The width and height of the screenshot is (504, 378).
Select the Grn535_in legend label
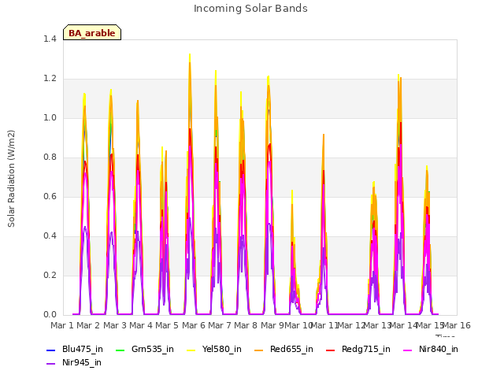point(153,349)
